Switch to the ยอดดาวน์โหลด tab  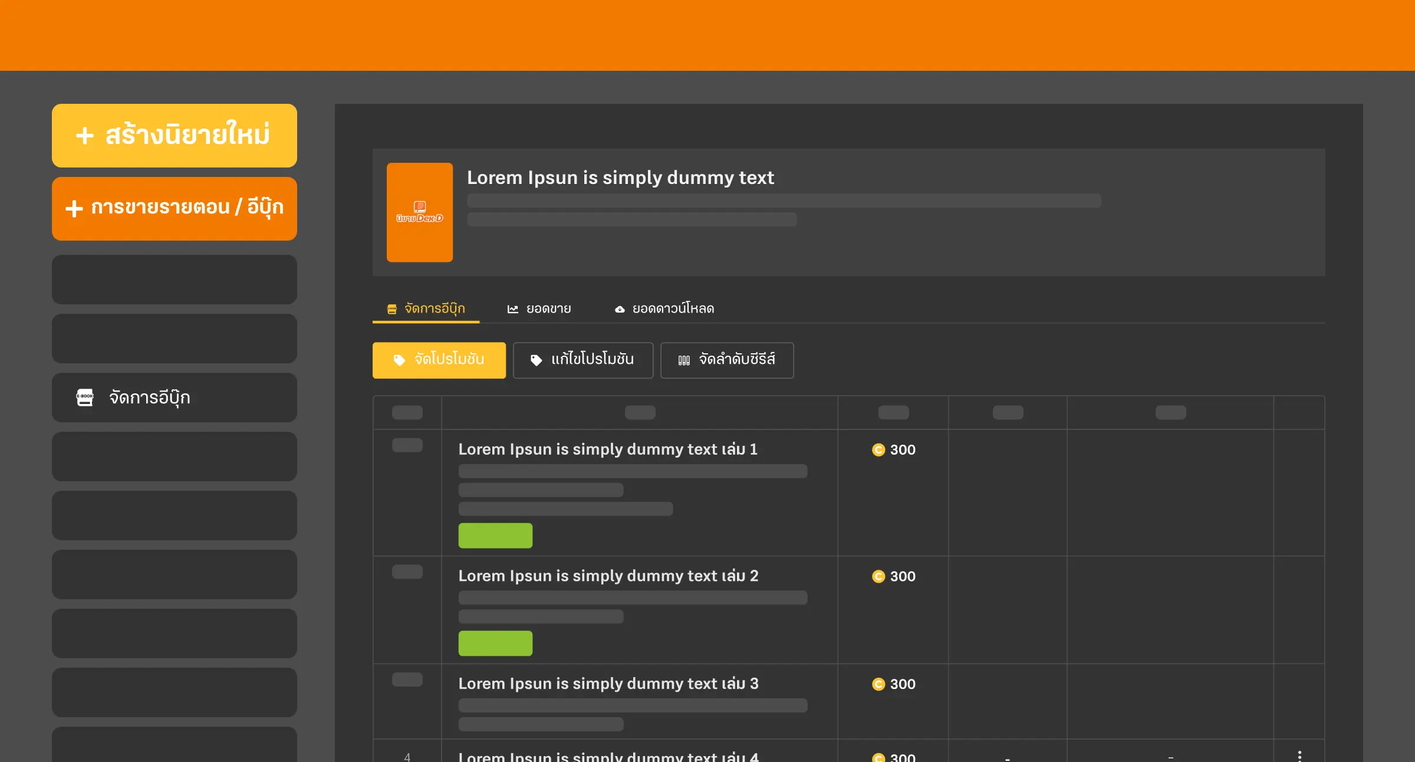(664, 308)
